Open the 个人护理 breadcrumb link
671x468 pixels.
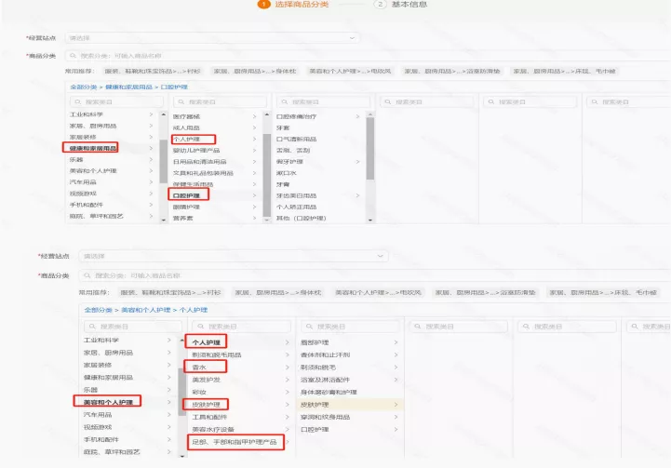click(x=194, y=310)
